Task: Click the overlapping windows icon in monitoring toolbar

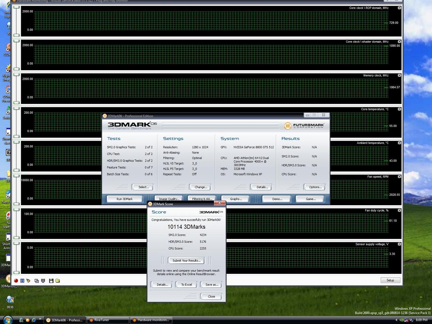Action: 37,280
